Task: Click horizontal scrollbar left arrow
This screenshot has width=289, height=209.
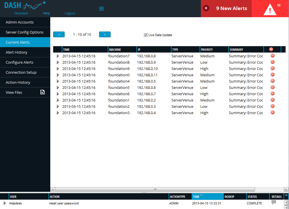Action: [53, 189]
